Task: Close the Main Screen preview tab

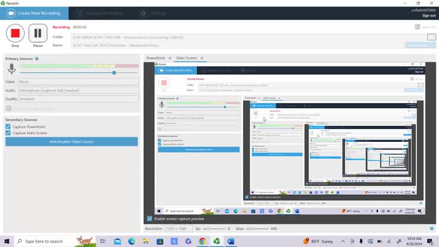Action: click(x=202, y=58)
